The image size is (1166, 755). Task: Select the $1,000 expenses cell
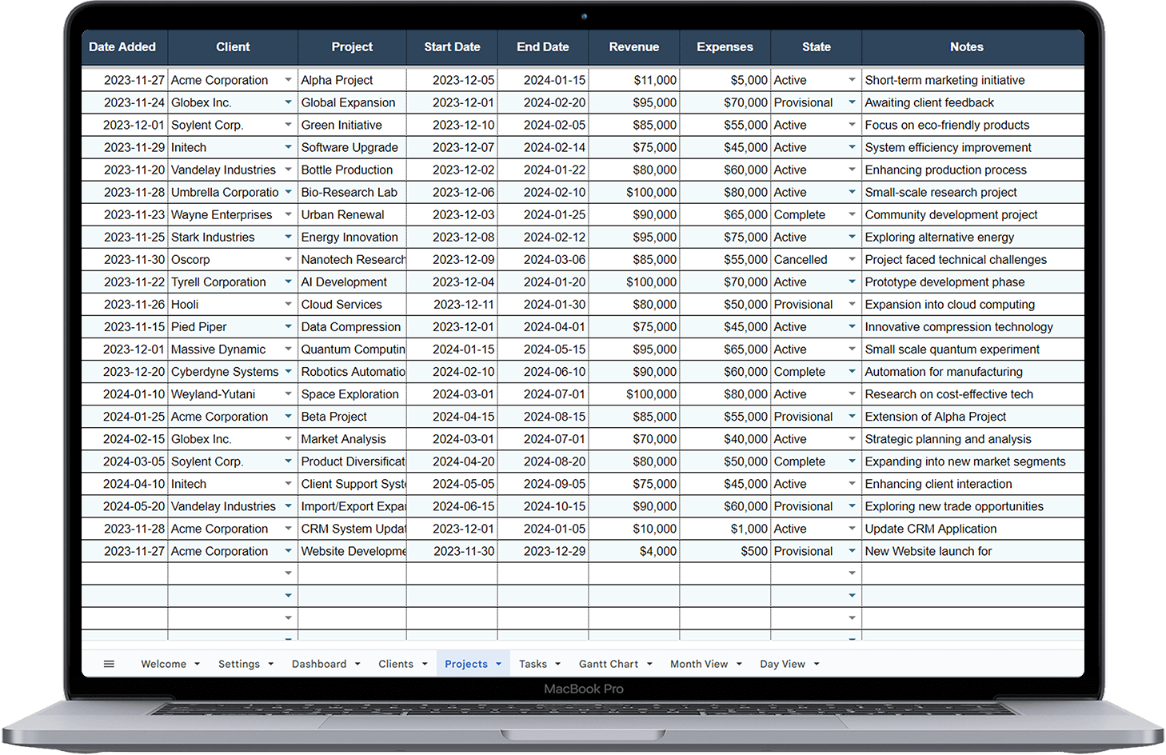point(725,528)
